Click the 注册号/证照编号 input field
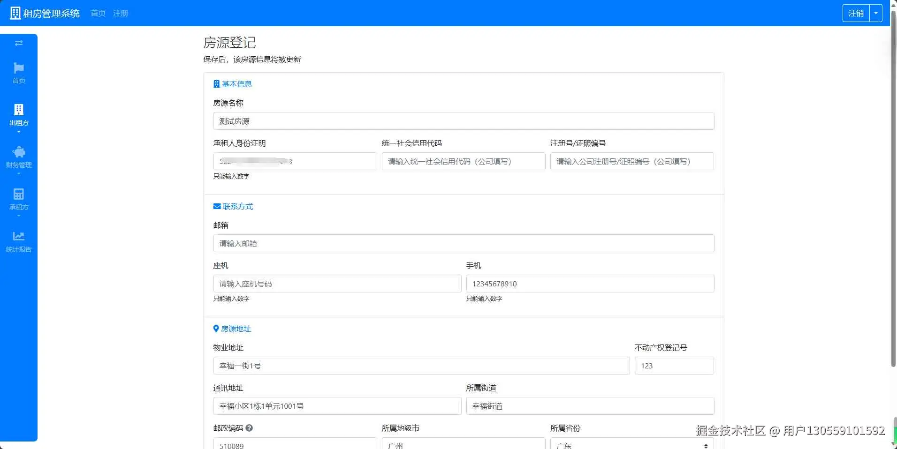Viewport: 897px width, 449px height. [632, 161]
